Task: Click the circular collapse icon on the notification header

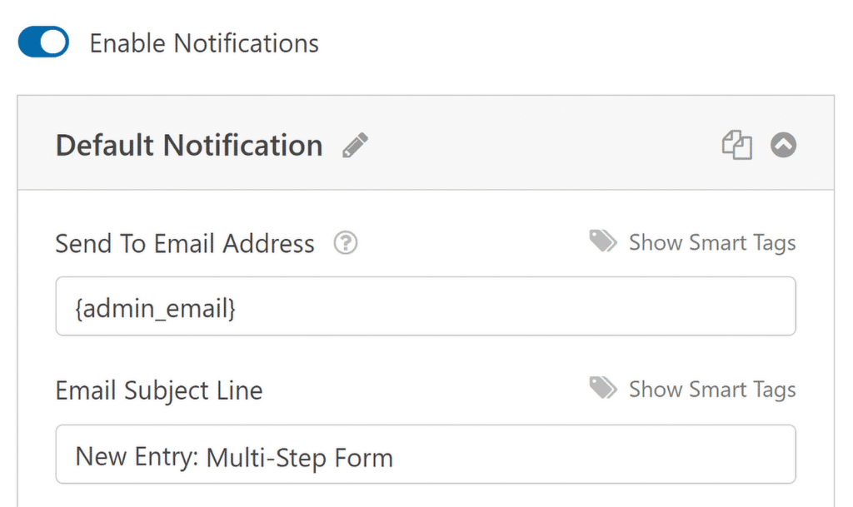Action: click(781, 144)
